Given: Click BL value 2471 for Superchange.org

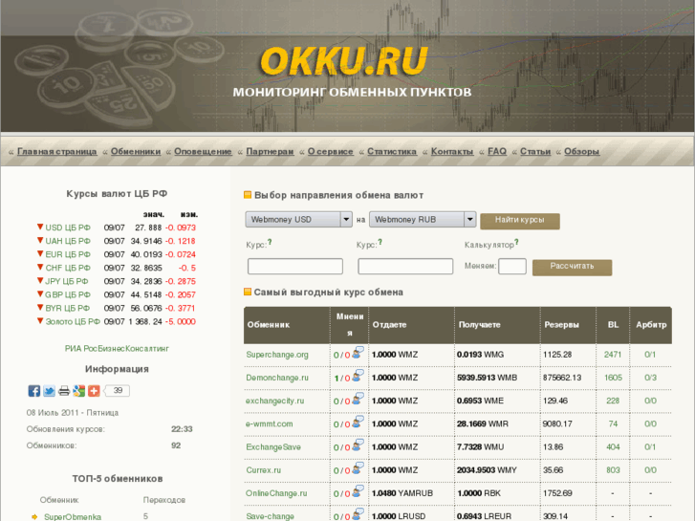Looking at the screenshot, I should (613, 355).
